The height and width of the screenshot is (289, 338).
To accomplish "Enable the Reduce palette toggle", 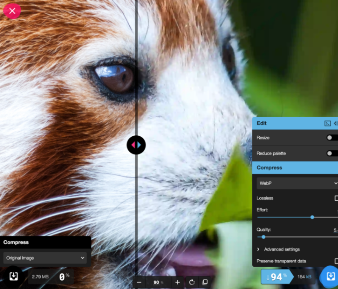I will click(332, 153).
